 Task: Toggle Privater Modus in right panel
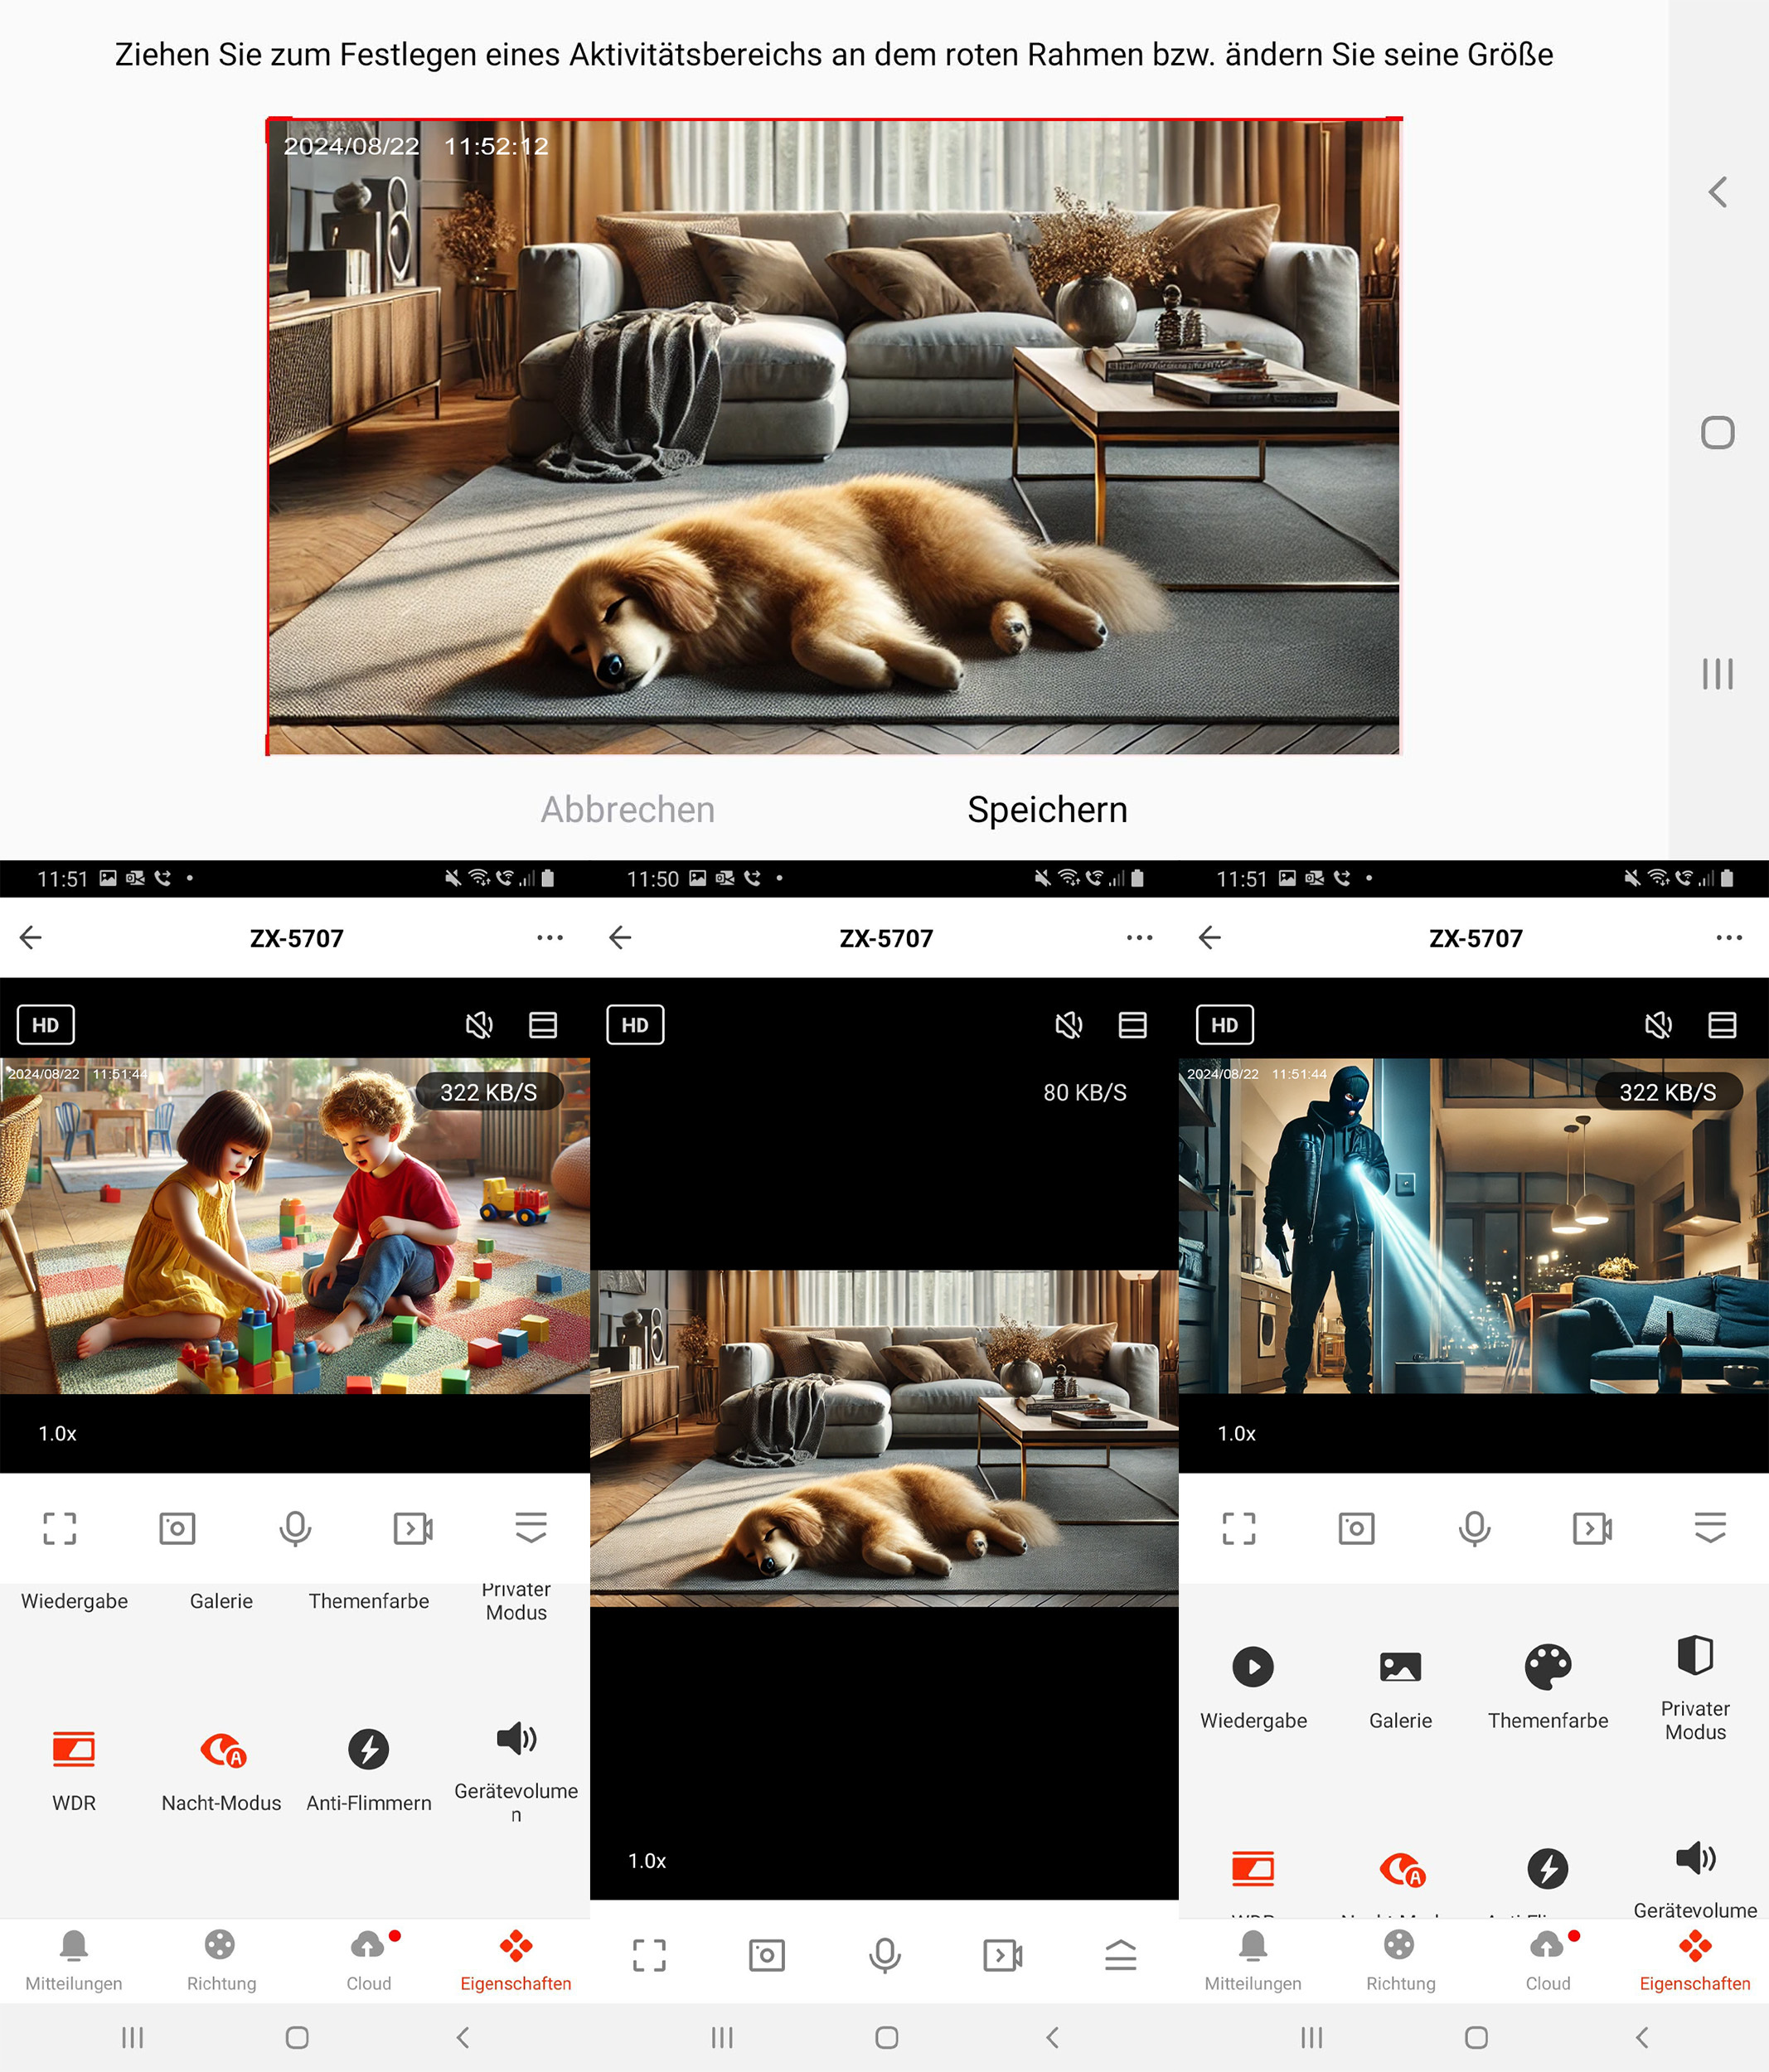tap(1695, 1657)
